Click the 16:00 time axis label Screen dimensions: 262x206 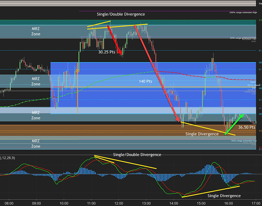[228, 203]
